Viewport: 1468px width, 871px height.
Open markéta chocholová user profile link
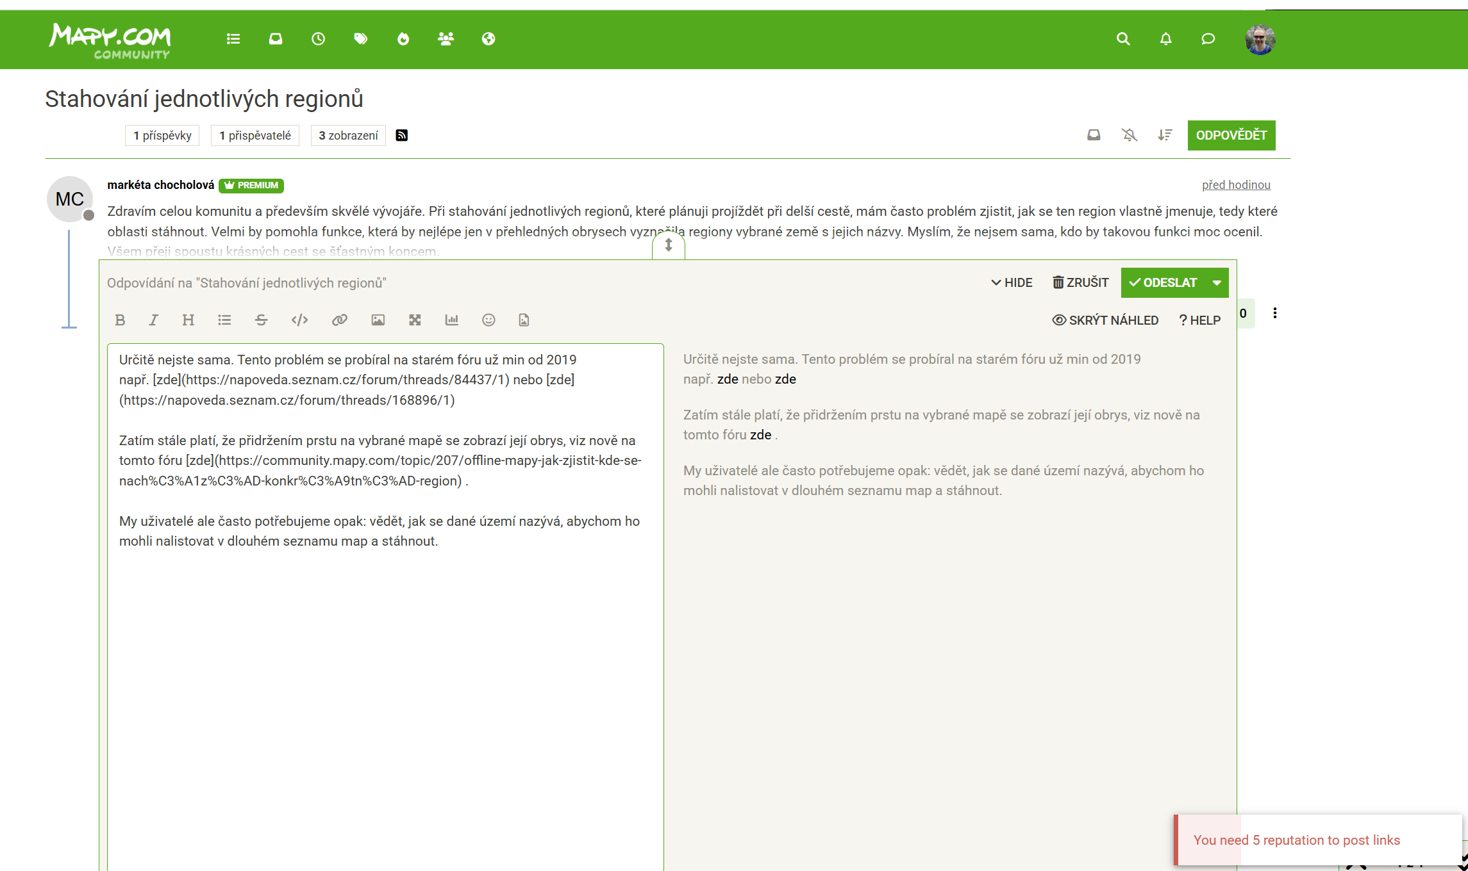tap(161, 185)
